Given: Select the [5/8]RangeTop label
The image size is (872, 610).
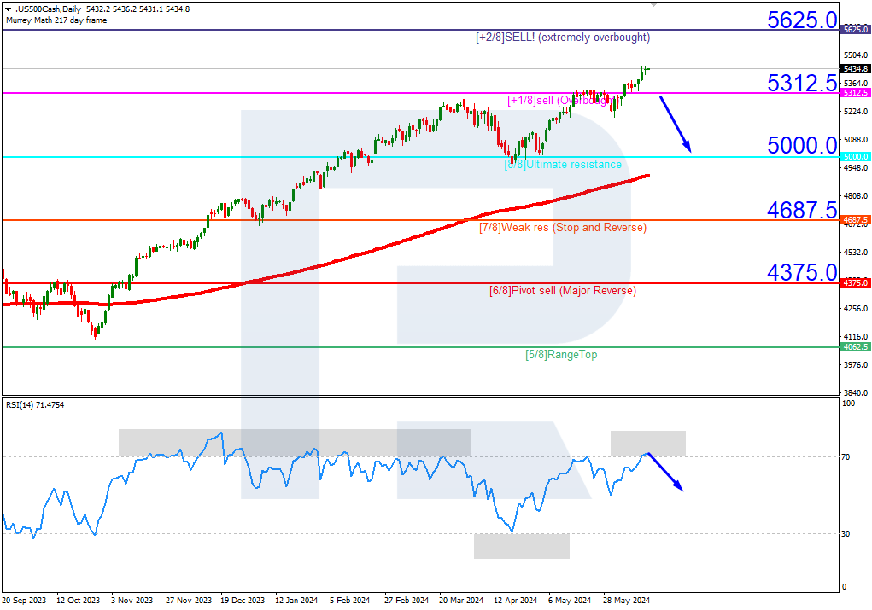Looking at the screenshot, I should 559,353.
